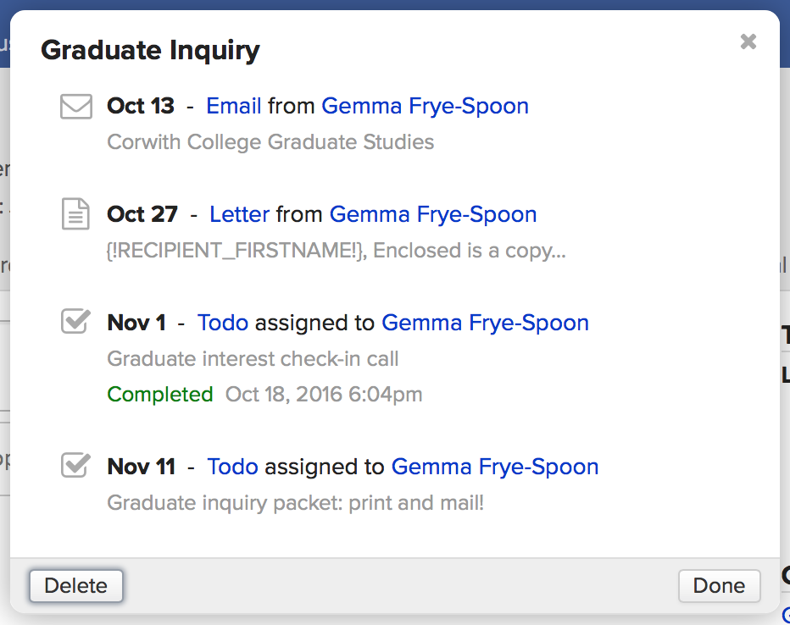The image size is (790, 625).
Task: Click Gemma Frye-Spoon in the Email row
Action: [x=425, y=106]
